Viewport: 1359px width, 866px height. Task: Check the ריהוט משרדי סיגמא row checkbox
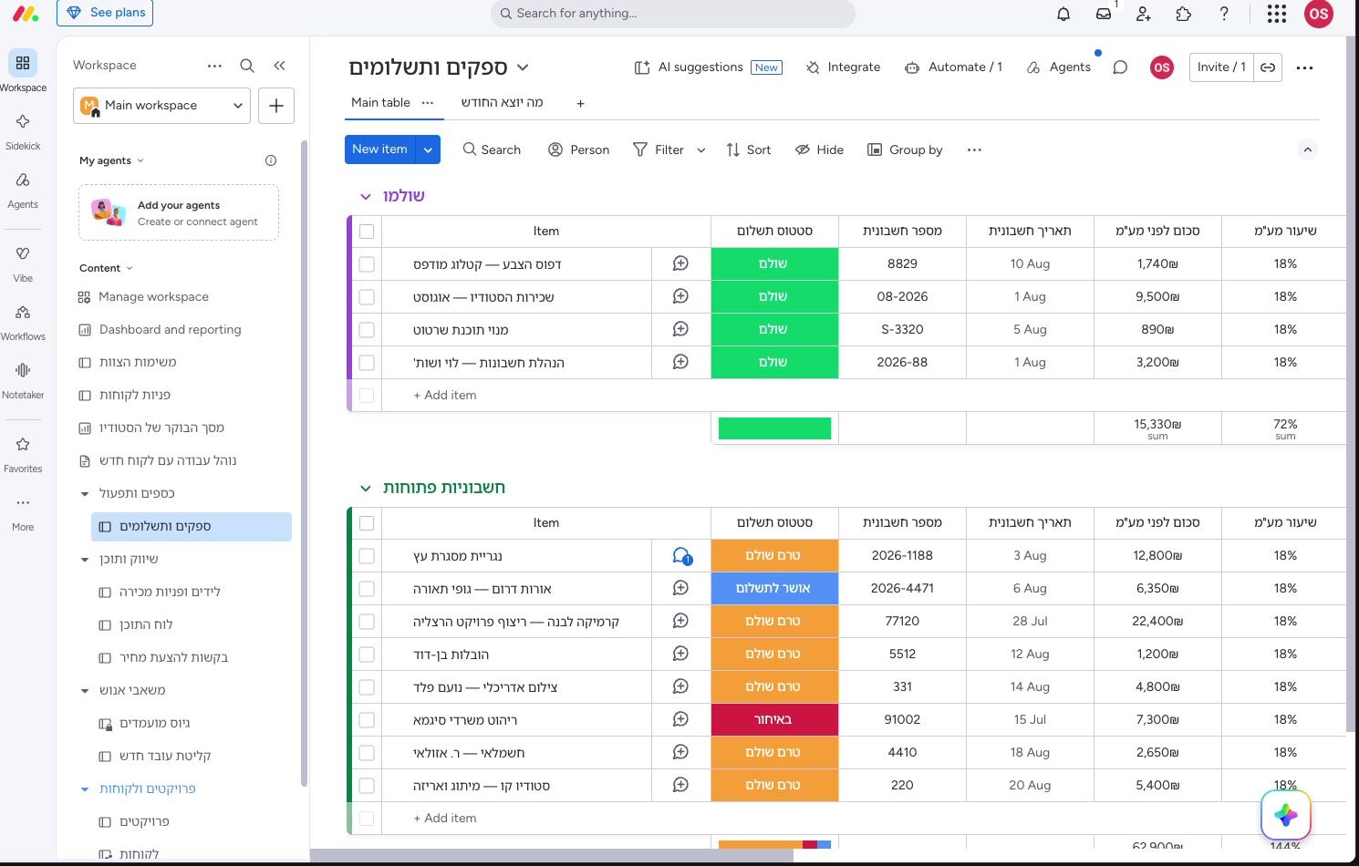pyautogui.click(x=367, y=720)
